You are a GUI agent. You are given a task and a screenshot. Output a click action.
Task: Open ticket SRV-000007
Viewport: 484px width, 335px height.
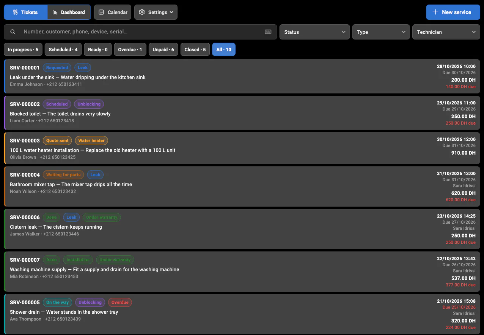pos(242,272)
